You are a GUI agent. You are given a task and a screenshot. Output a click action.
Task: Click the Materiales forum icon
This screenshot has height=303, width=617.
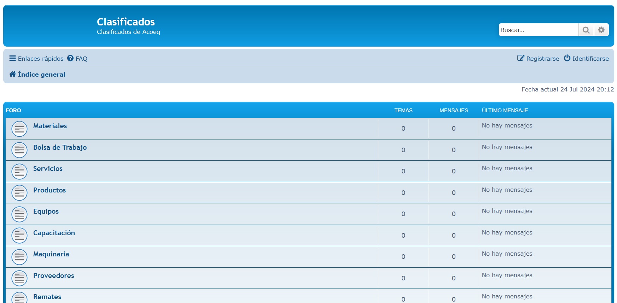[19, 129]
